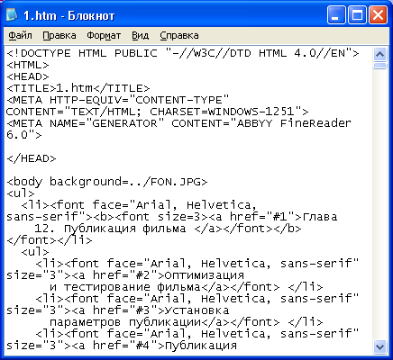Click the word 'Установка' in the text
The height and width of the screenshot is (360, 393).
tap(197, 310)
